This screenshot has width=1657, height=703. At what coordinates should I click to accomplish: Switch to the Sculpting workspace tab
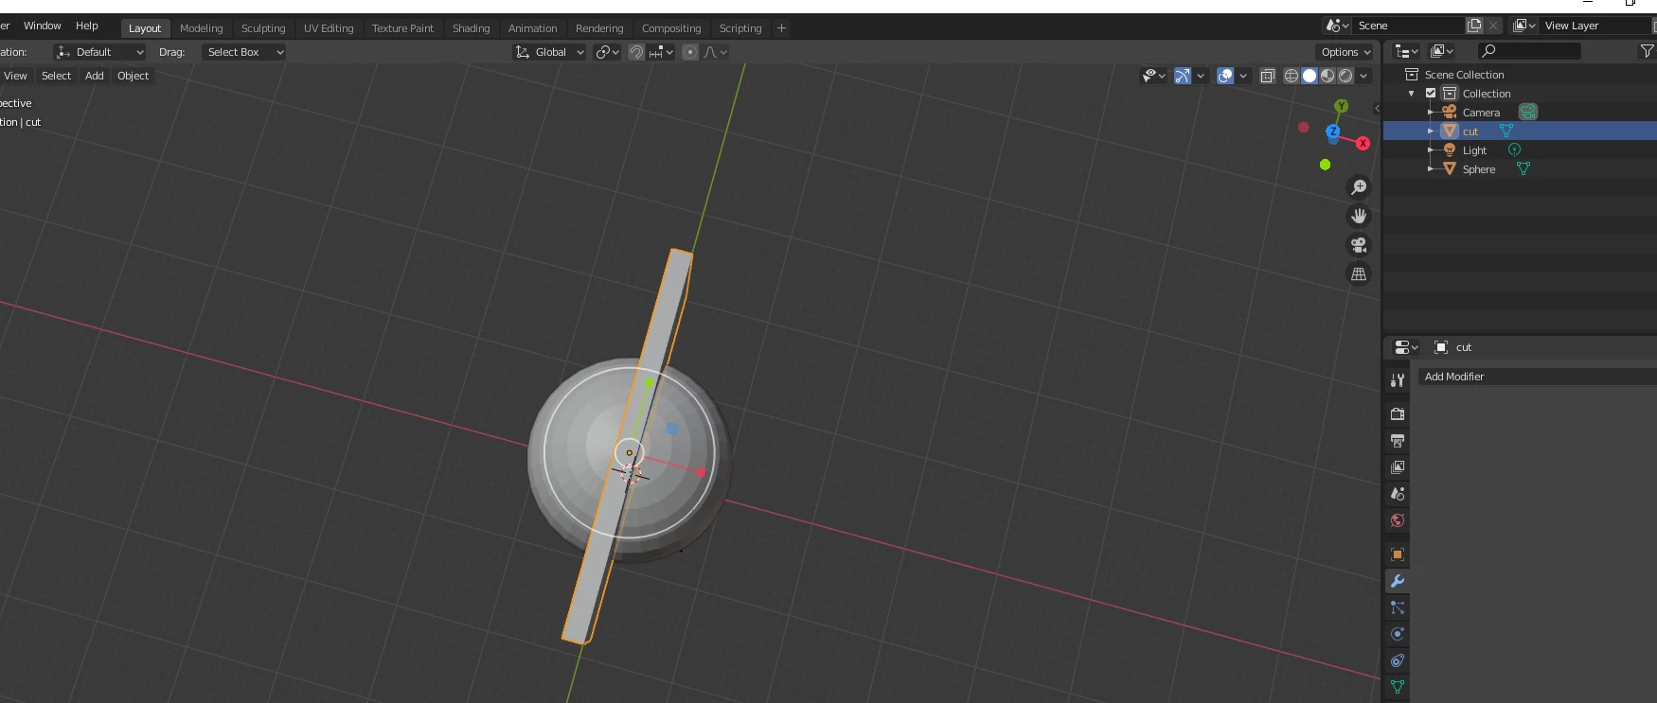click(x=263, y=28)
